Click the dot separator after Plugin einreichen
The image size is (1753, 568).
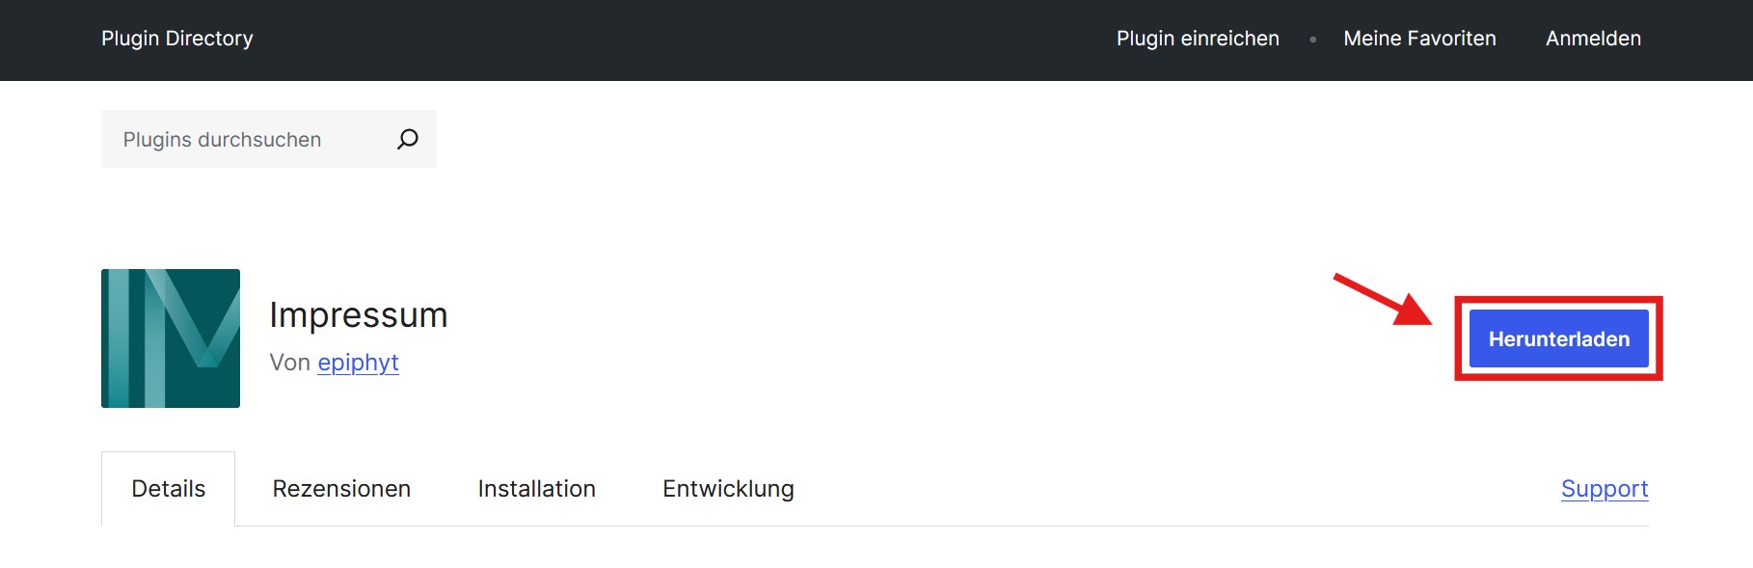click(1312, 40)
